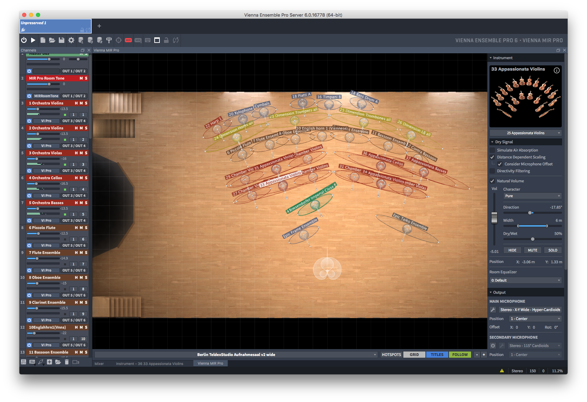Image resolution: width=587 pixels, height=402 pixels.
Task: Toggle the red MIR button in toolbar
Action: coord(128,40)
